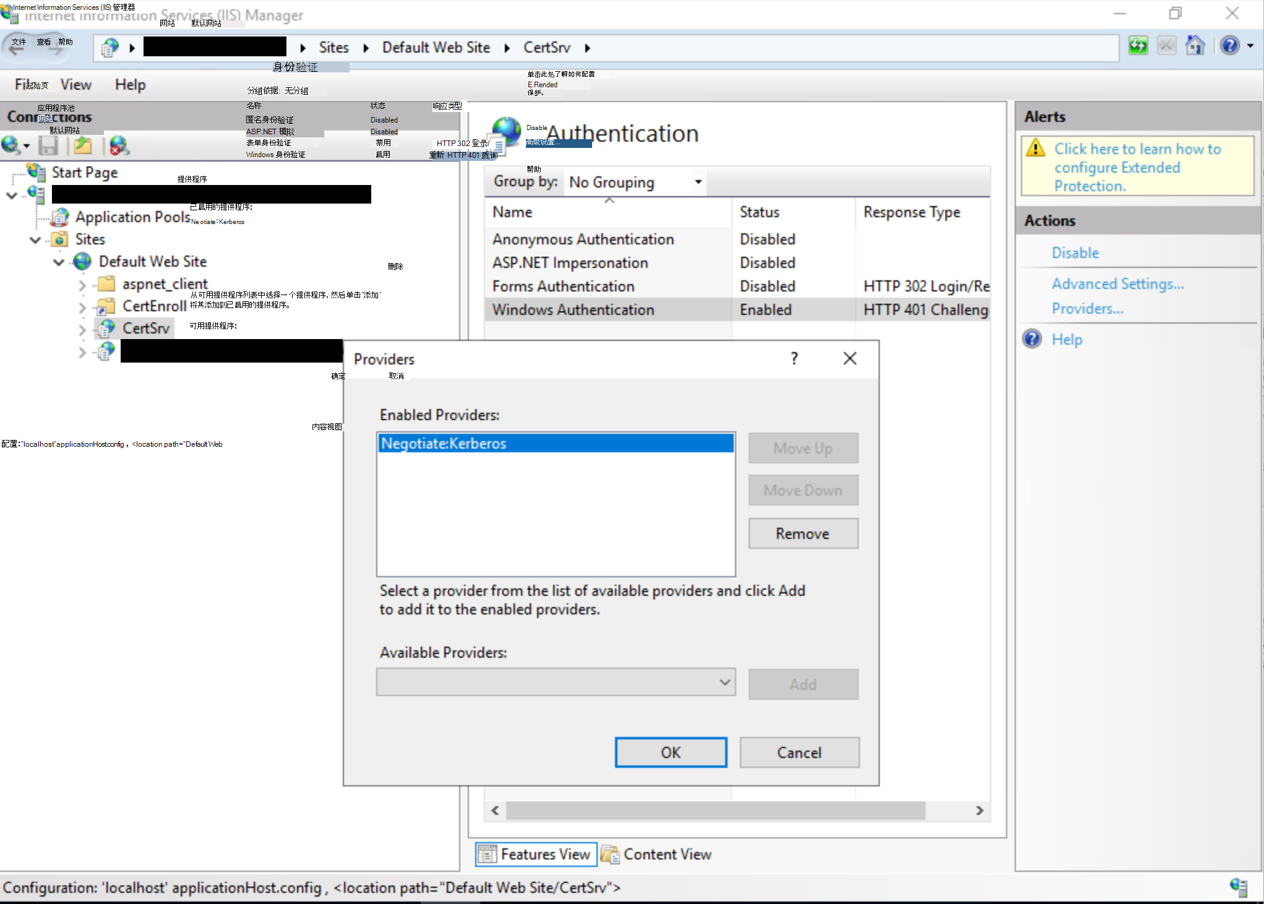Click the Delete connection icon in Connections toolbar

pyautogui.click(x=119, y=145)
